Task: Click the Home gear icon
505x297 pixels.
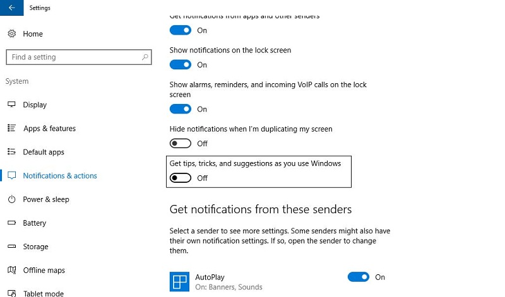Action: [x=11, y=33]
